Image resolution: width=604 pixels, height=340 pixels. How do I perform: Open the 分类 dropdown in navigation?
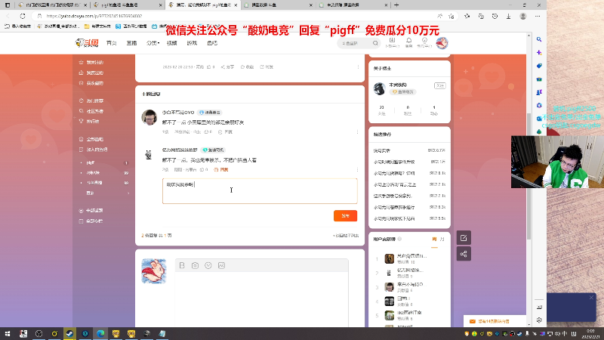coord(153,43)
